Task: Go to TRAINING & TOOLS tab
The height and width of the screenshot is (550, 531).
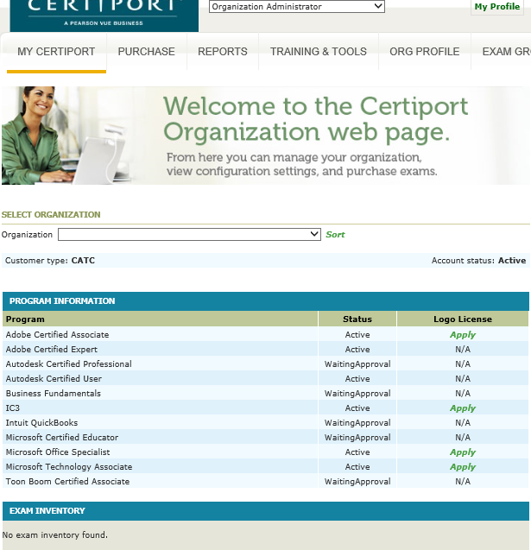Action: [318, 52]
